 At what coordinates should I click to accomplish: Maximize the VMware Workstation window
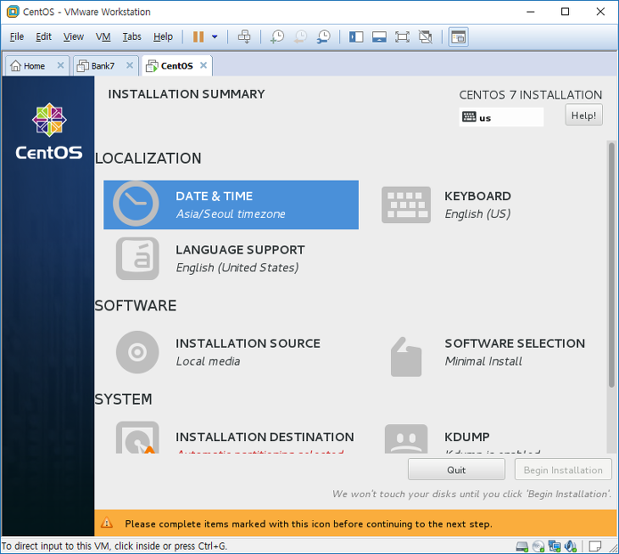click(565, 11)
